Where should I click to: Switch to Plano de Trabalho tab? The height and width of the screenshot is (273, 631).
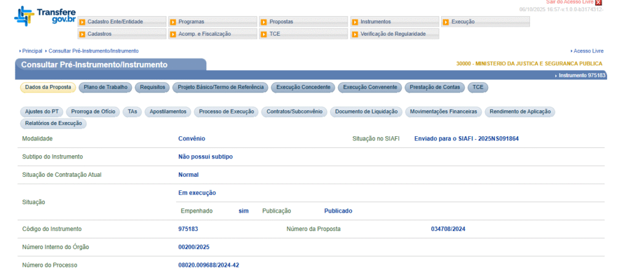tap(105, 88)
